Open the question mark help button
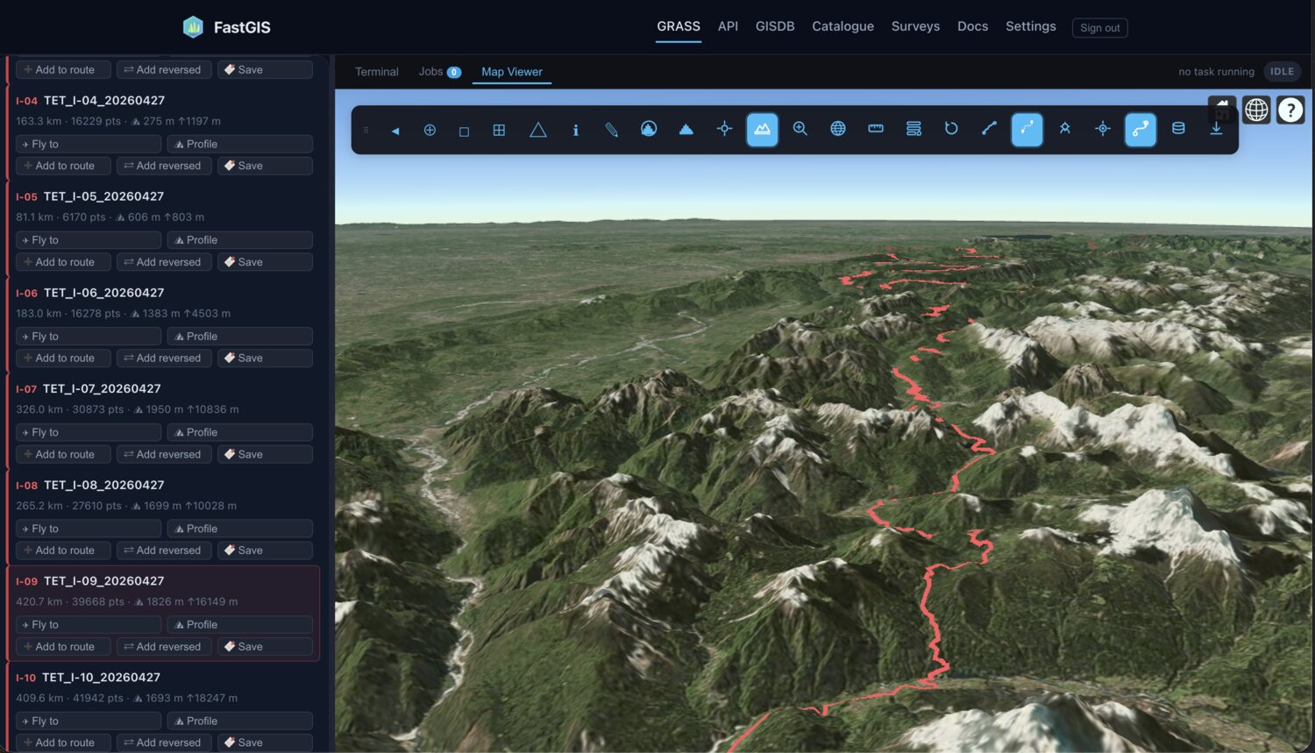1315x753 pixels. click(1290, 110)
